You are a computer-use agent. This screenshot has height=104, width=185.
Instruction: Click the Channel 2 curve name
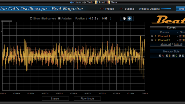164,40
